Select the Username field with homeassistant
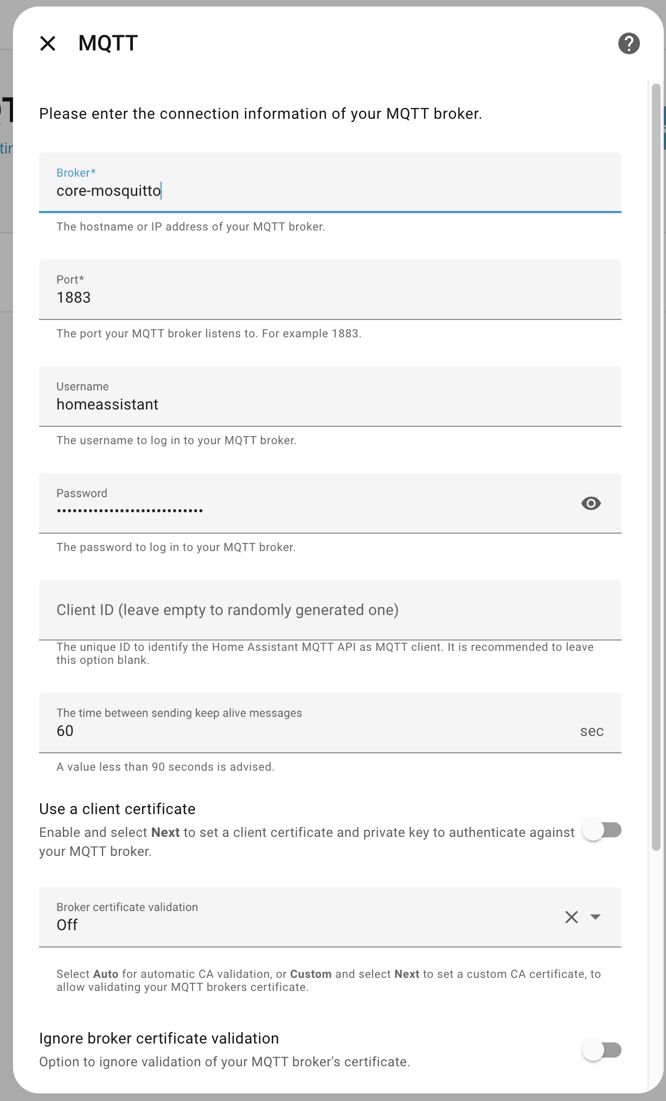The width and height of the screenshot is (666, 1101). click(x=330, y=404)
